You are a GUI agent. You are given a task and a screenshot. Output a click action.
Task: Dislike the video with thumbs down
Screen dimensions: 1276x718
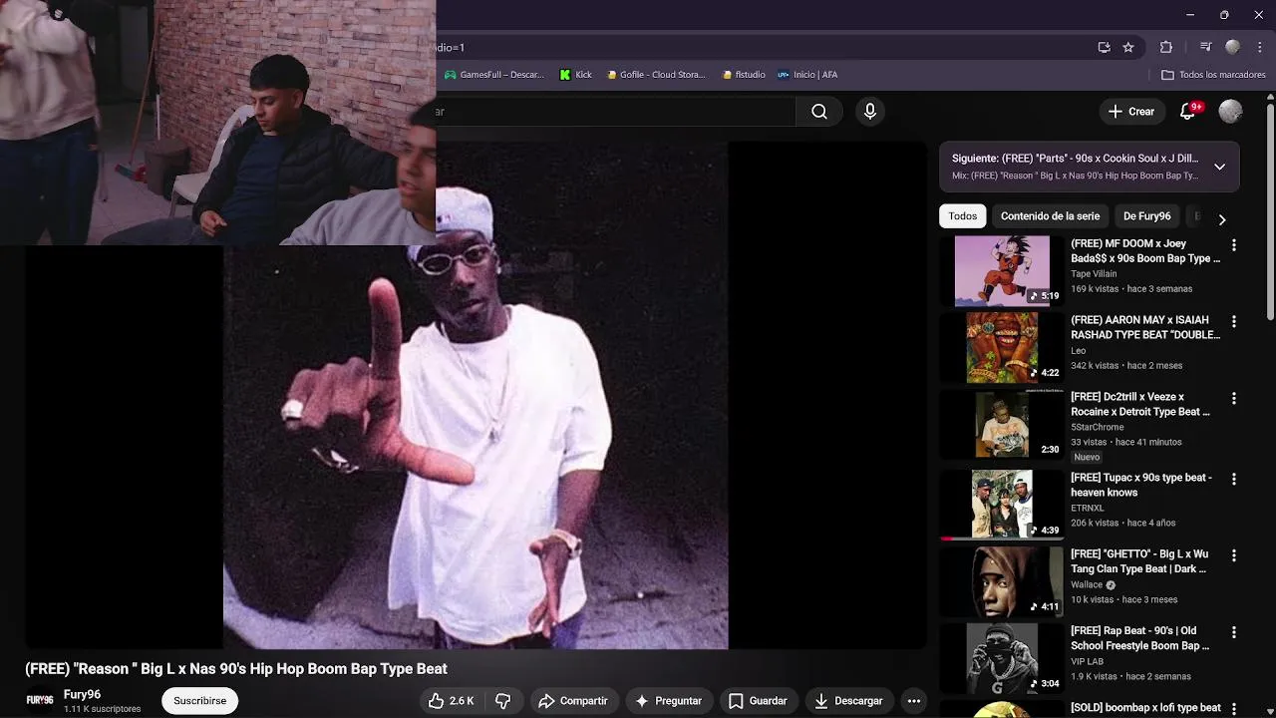click(503, 701)
